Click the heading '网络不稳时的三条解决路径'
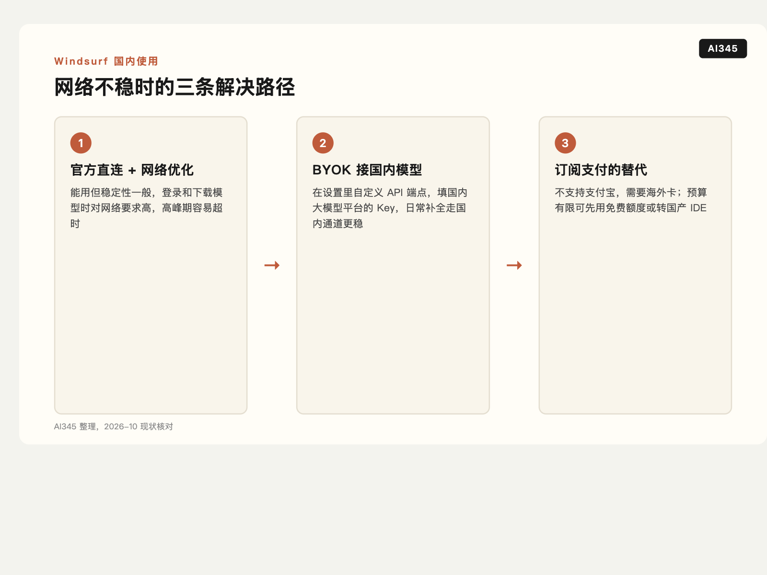767x575 pixels. (174, 87)
